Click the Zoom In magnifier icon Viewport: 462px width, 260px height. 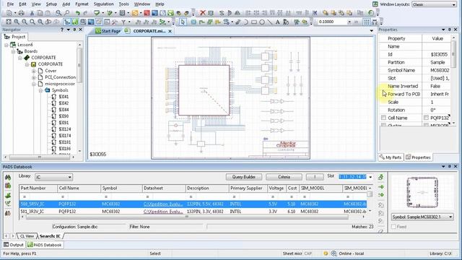17,22
